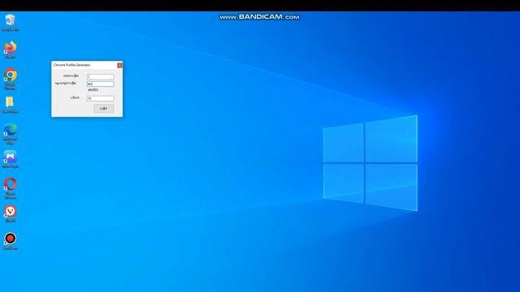Select the Opera Browser desktop shortcut
520x292 pixels.
pyautogui.click(x=11, y=189)
